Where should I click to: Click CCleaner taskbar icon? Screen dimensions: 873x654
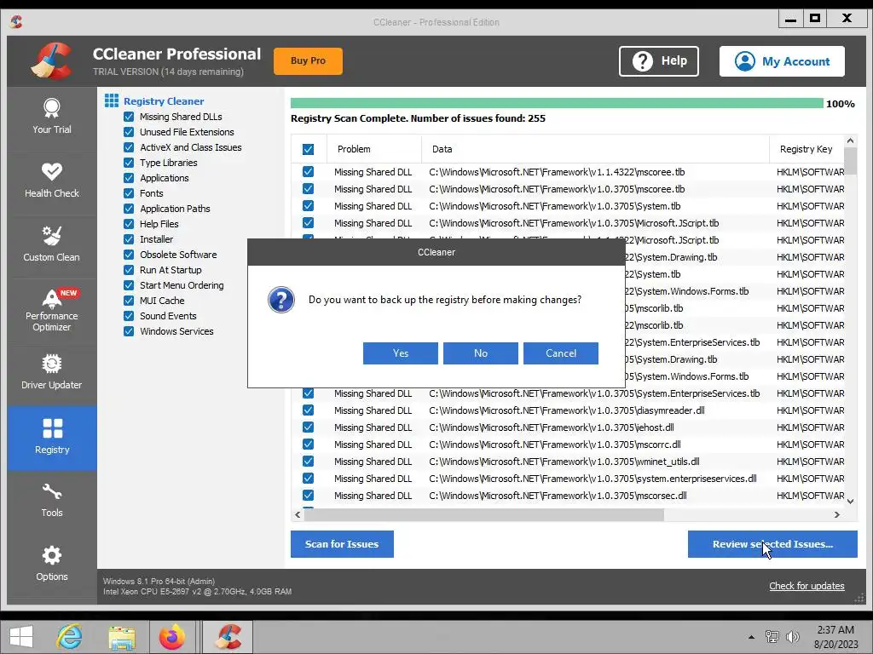(227, 637)
